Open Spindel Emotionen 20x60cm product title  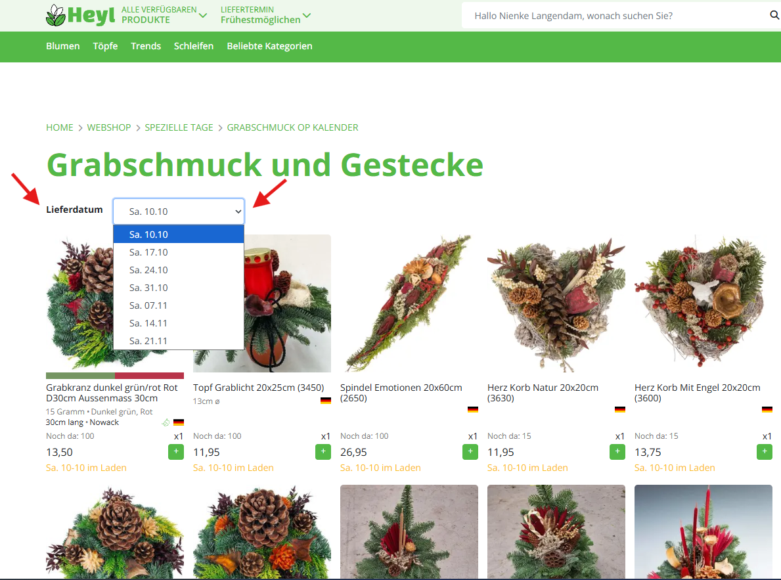[x=401, y=393]
